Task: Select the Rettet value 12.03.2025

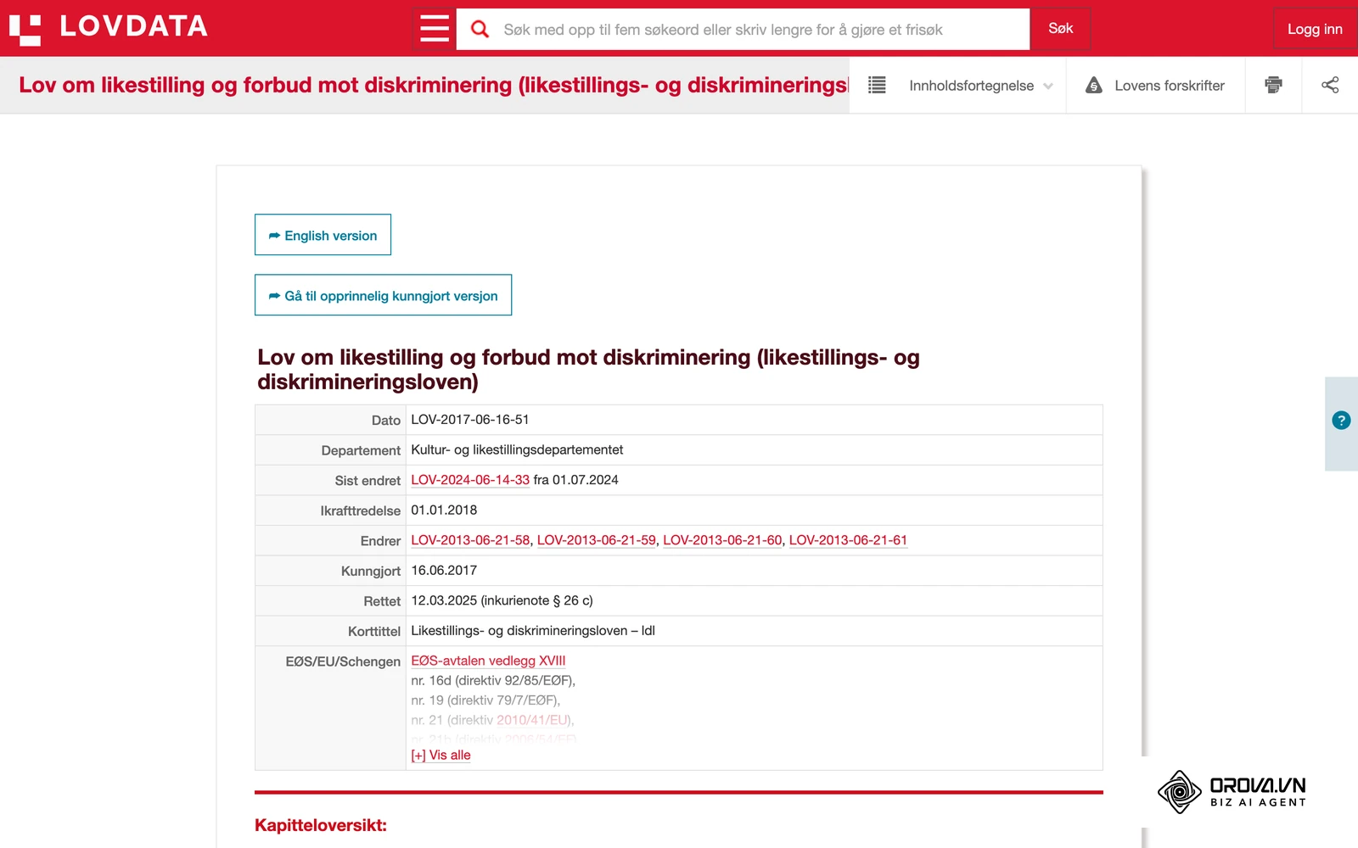Action: click(444, 600)
